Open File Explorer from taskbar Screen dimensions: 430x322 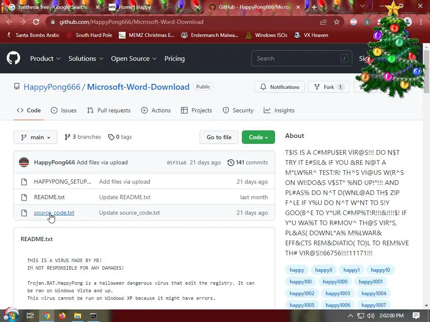coord(78,316)
